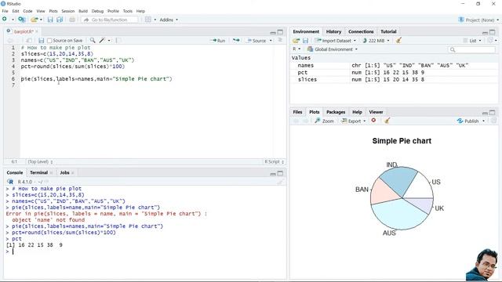The height and width of the screenshot is (282, 502).
Task: Focus the Go to file/function field
Action: tap(110, 20)
